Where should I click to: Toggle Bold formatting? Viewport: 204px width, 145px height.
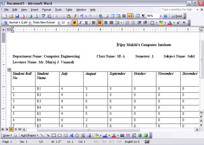coord(75,23)
